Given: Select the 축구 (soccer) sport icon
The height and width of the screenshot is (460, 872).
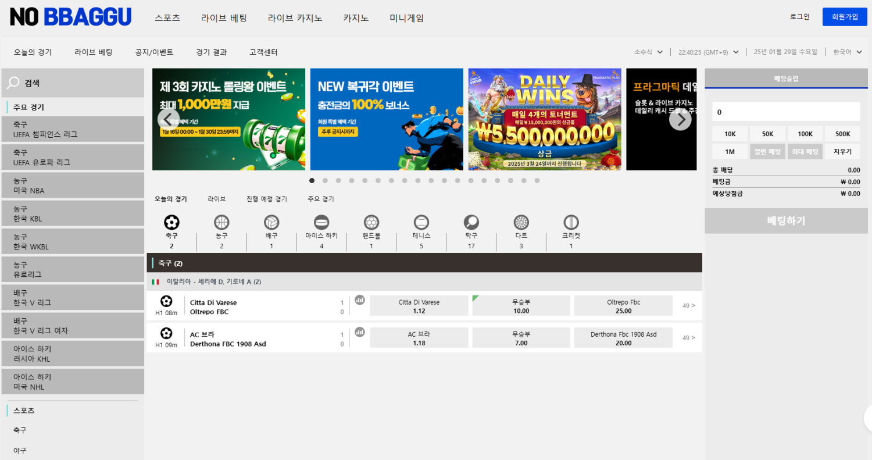Looking at the screenshot, I should [171, 224].
